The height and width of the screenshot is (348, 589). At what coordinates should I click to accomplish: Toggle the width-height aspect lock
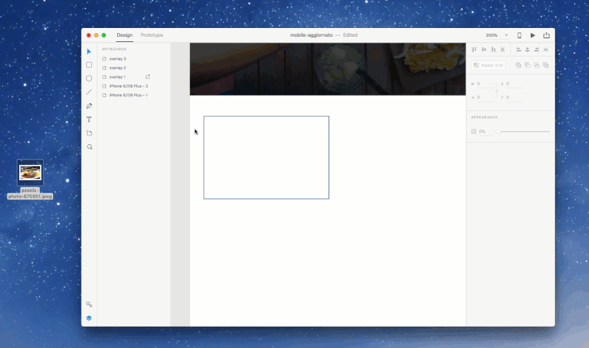(x=497, y=90)
